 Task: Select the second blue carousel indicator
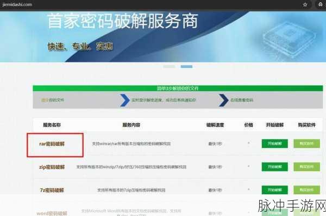tap(186, 66)
